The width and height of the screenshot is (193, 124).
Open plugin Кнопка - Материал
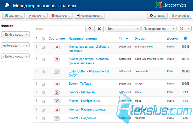pos(82,92)
